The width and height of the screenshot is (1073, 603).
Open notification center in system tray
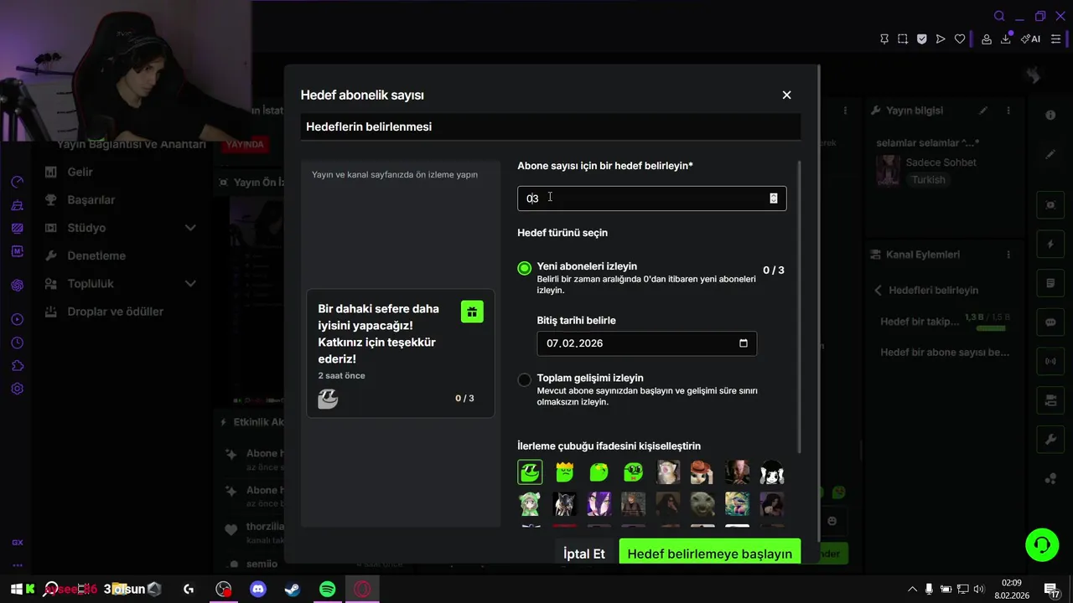(1051, 590)
